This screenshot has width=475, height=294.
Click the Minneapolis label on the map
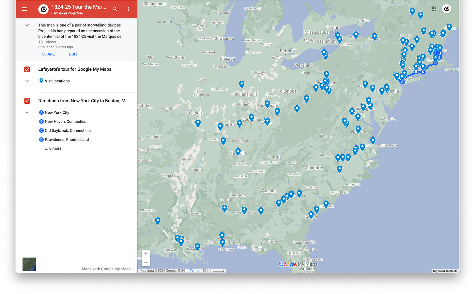[155, 4]
